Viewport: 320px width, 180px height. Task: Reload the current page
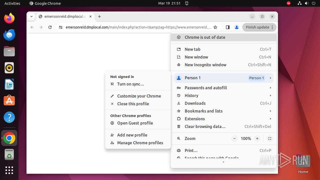(x=50, y=27)
